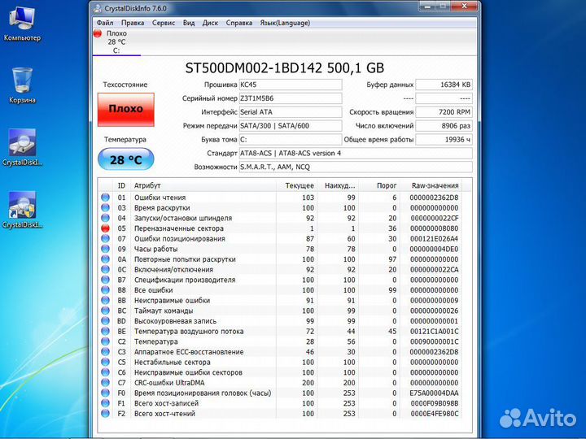
Task: Click the Возможности field S.M.A.R.T., AAM, NCQ
Action: click(x=356, y=167)
